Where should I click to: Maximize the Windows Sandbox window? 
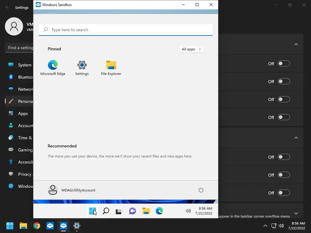[197, 5]
